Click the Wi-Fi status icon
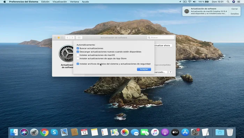This screenshot has width=244, height=138. pos(190,2)
